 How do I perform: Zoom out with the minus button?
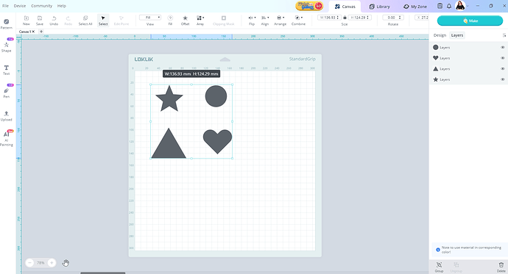29,263
